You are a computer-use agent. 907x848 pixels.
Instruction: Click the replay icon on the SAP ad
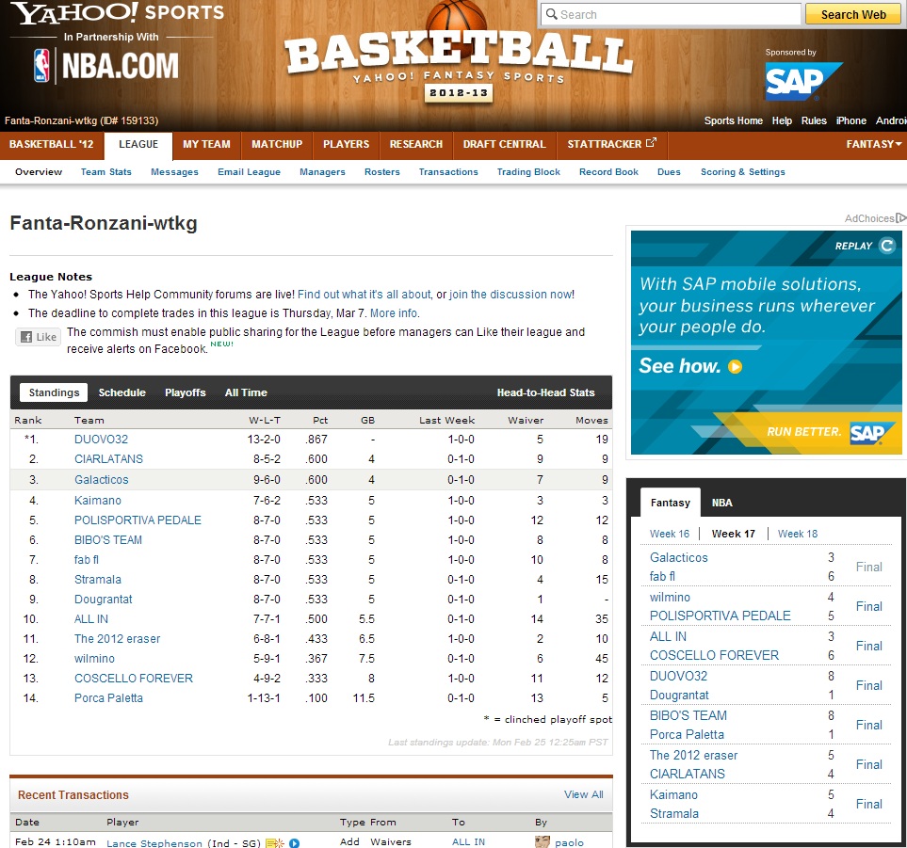[886, 246]
